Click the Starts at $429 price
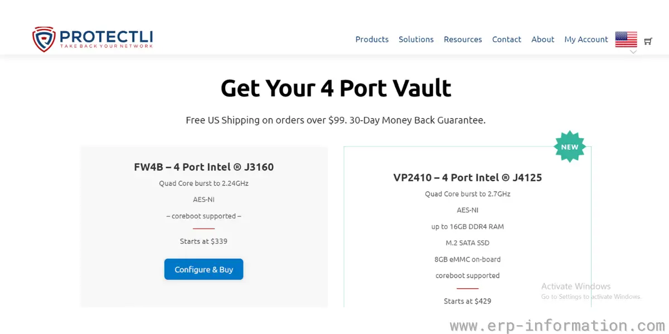Viewport: 669px width, 334px height. (x=467, y=301)
